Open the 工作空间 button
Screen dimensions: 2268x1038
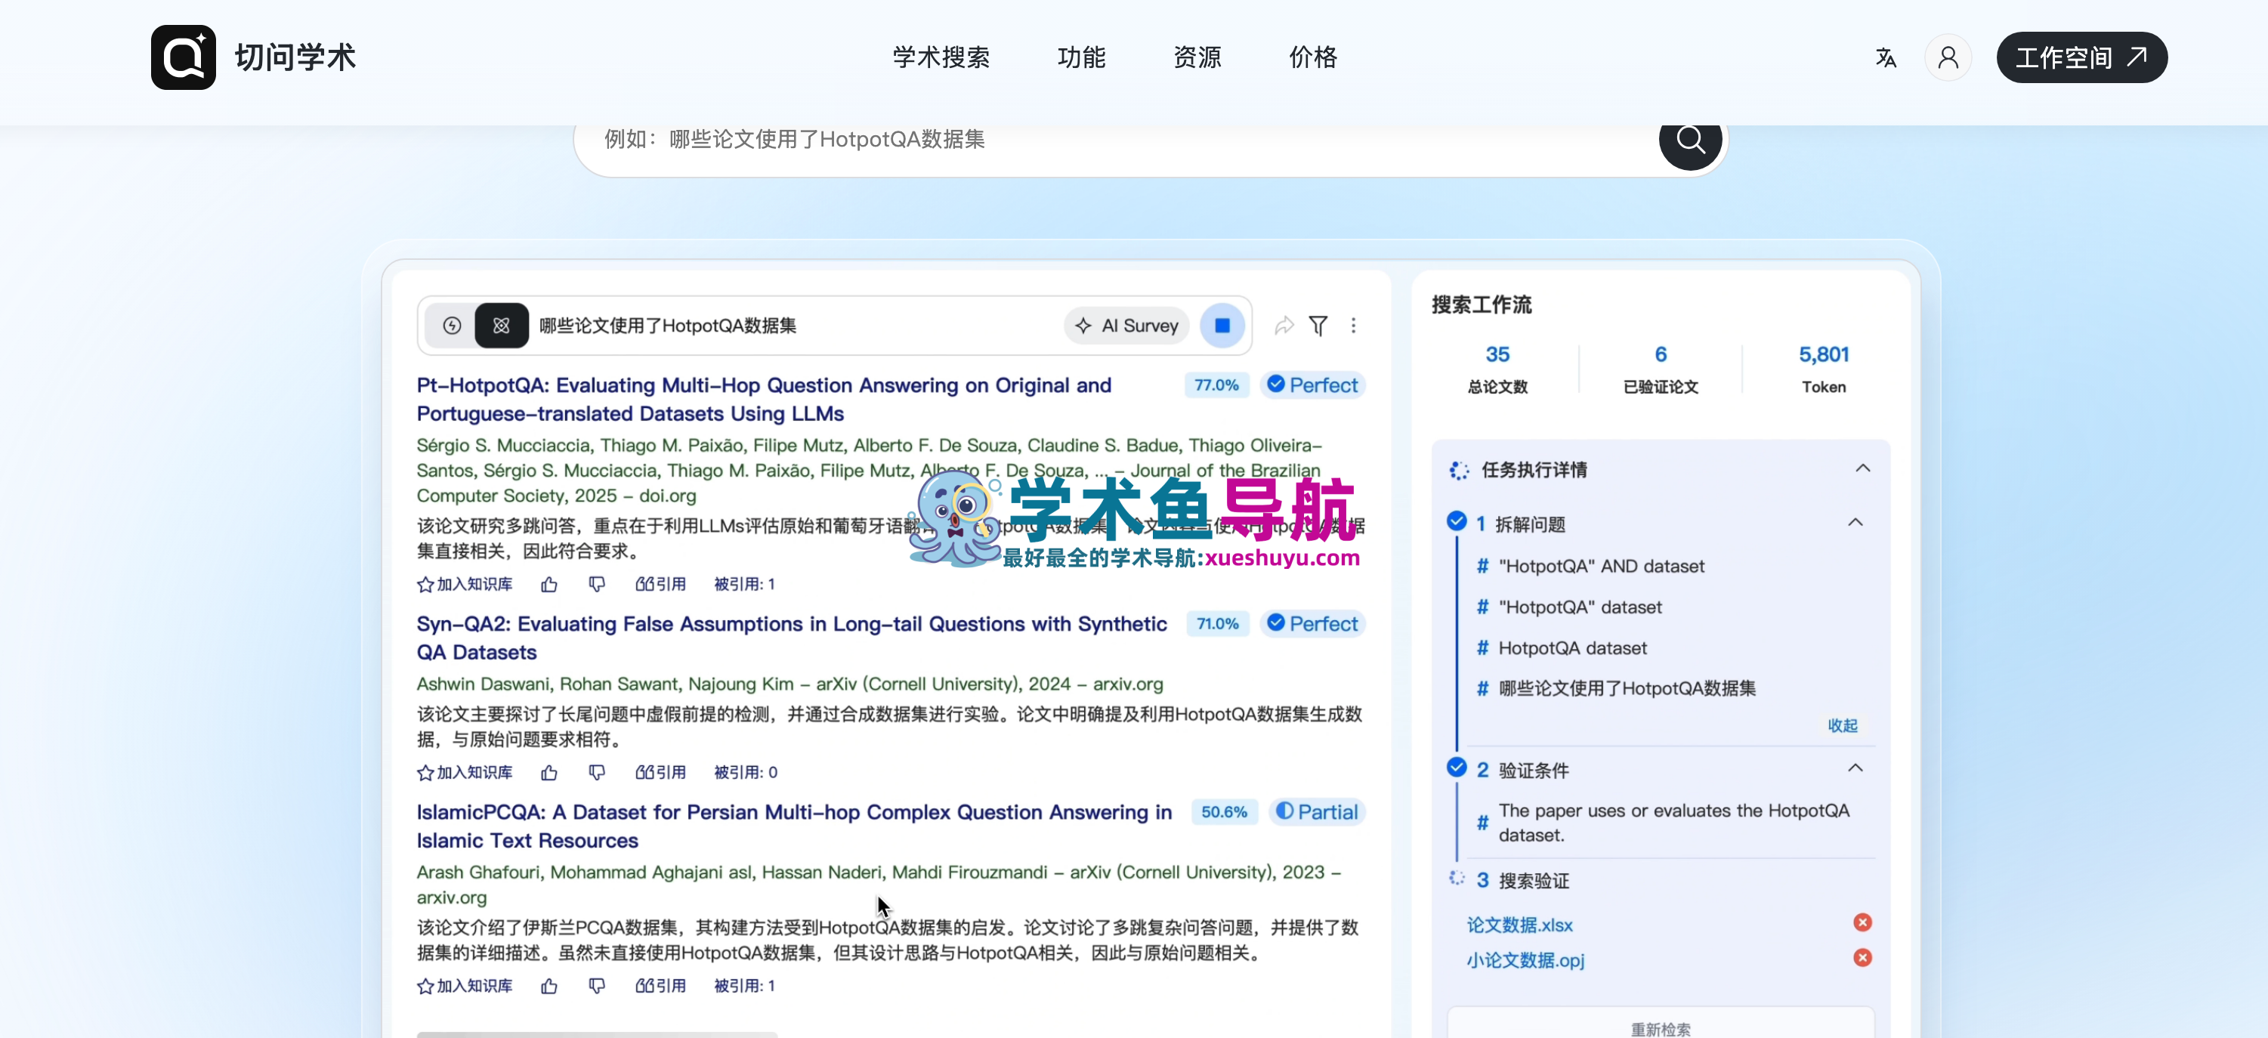(2081, 58)
